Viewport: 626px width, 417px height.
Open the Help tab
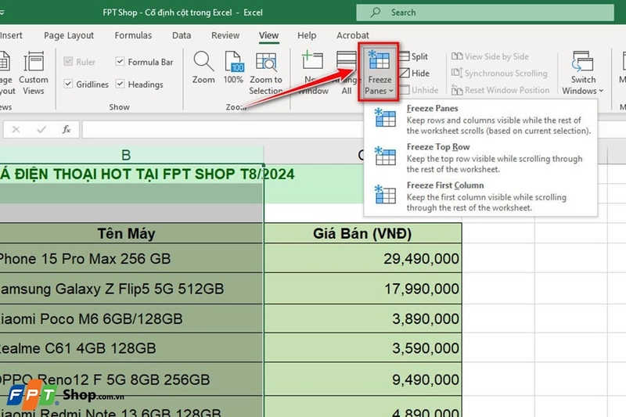click(307, 35)
